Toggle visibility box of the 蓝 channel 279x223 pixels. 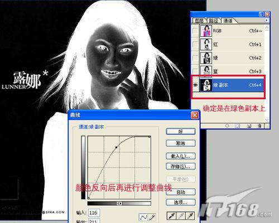(195, 71)
